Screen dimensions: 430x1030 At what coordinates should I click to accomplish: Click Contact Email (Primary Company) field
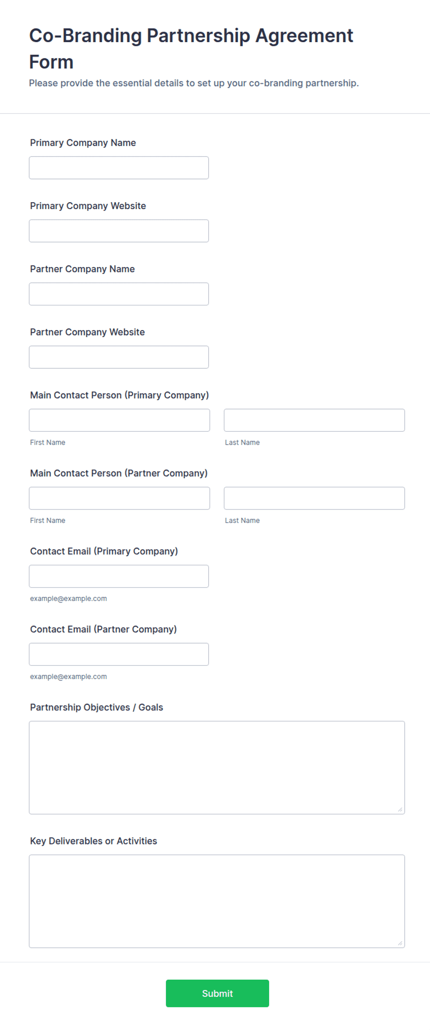click(x=119, y=576)
